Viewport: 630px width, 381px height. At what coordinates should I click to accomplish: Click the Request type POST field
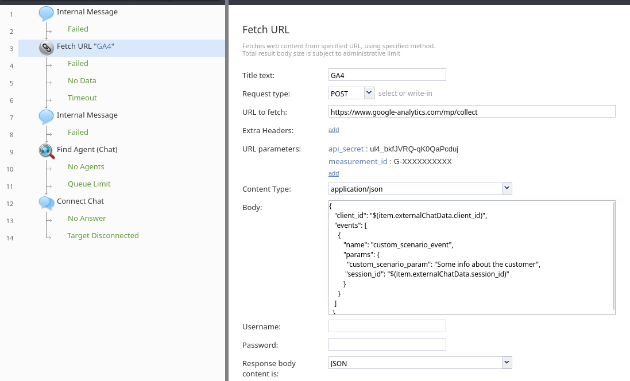tap(346, 93)
